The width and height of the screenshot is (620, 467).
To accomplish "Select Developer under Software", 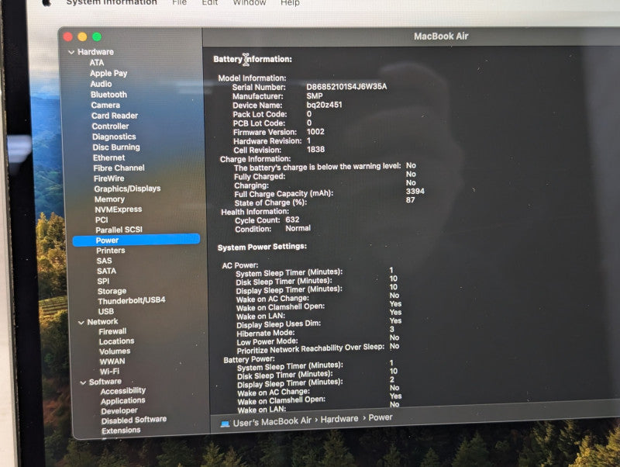I will tap(119, 411).
